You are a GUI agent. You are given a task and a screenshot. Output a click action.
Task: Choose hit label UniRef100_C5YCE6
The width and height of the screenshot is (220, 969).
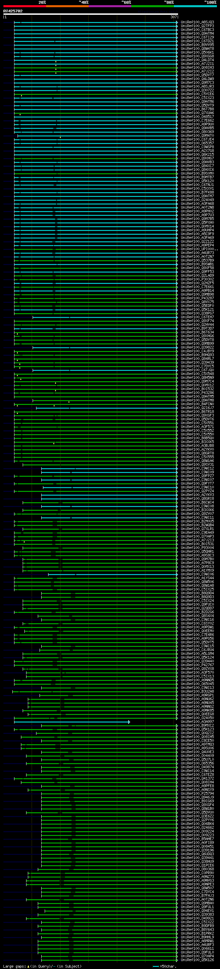(x=197, y=94)
